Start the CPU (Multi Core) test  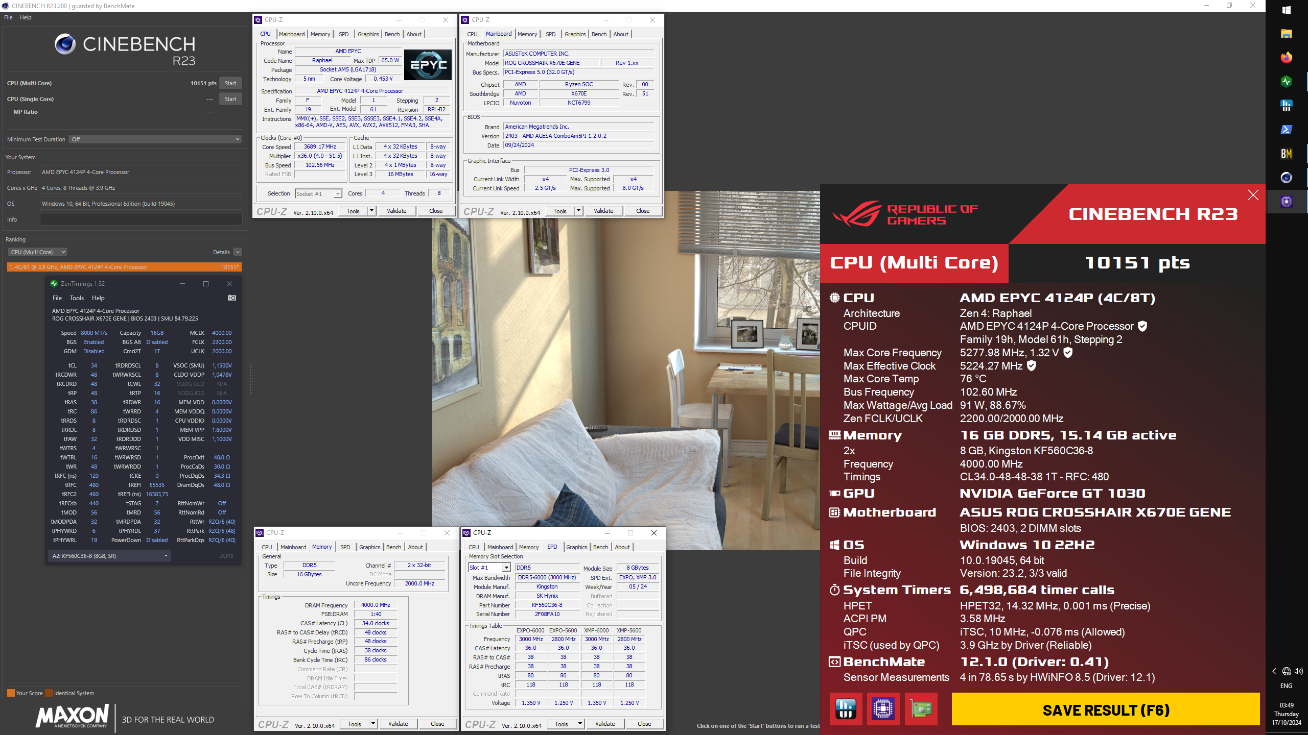(230, 83)
